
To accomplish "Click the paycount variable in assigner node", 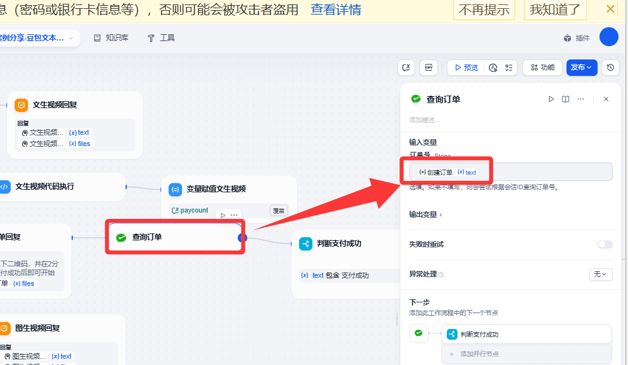I will coord(190,210).
